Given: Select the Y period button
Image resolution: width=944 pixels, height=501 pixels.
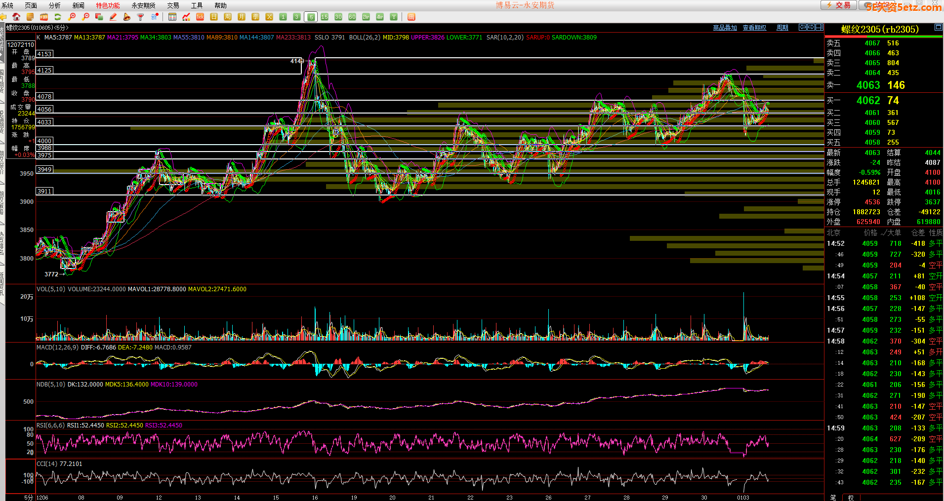Looking at the screenshot, I should tap(394, 17).
